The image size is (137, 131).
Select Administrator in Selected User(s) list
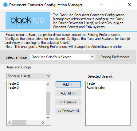click(x=96, y=87)
